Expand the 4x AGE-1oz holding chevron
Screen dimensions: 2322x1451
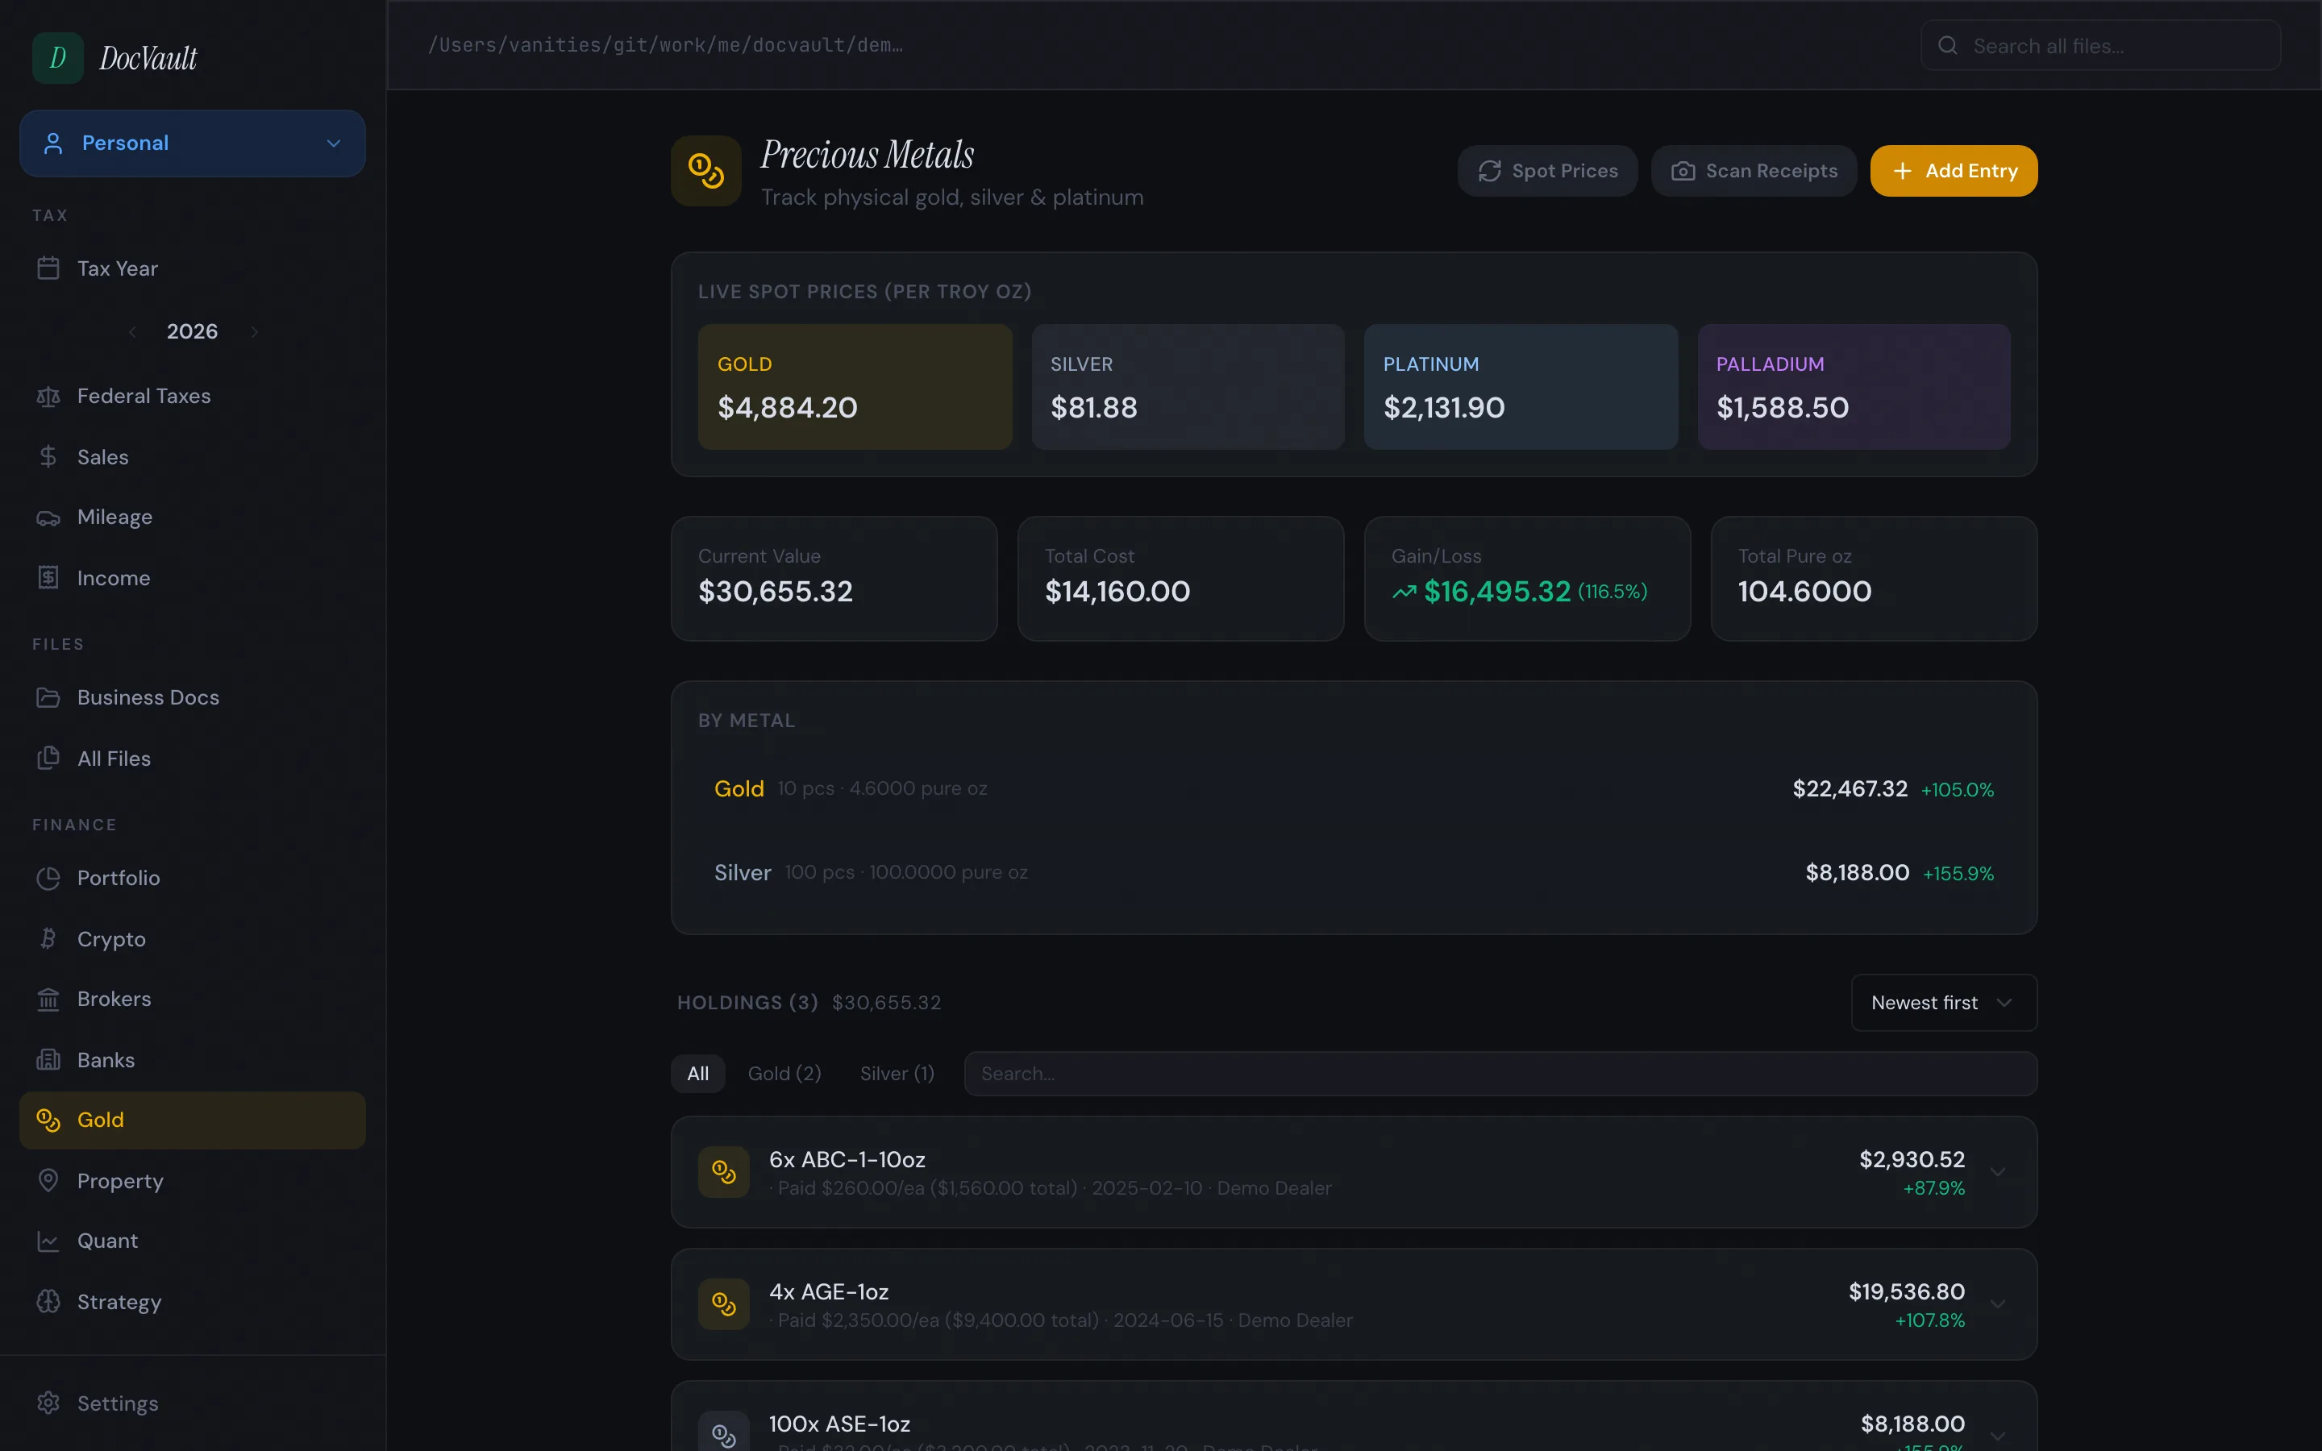click(x=1998, y=1304)
